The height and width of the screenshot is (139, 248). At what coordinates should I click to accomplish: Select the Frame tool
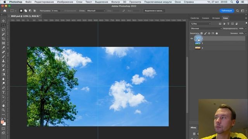3,43
